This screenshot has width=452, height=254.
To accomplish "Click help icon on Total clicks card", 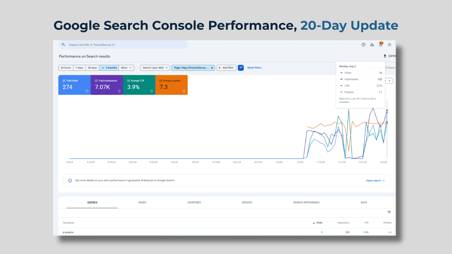I will point(87,91).
